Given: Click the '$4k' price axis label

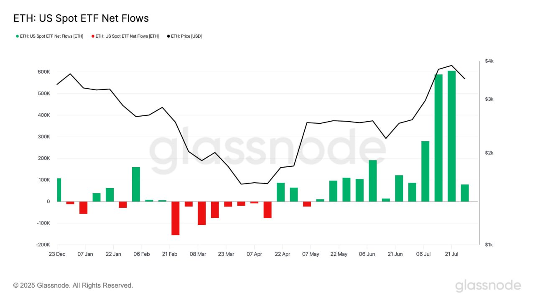Looking at the screenshot, I should click(x=489, y=61).
